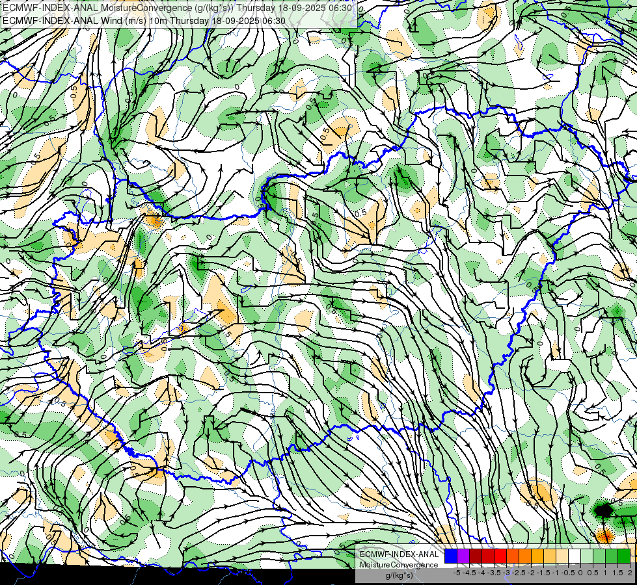Image resolution: width=637 pixels, height=585 pixels.
Task: Choose the palest green legend swatch
Action: pos(586,556)
